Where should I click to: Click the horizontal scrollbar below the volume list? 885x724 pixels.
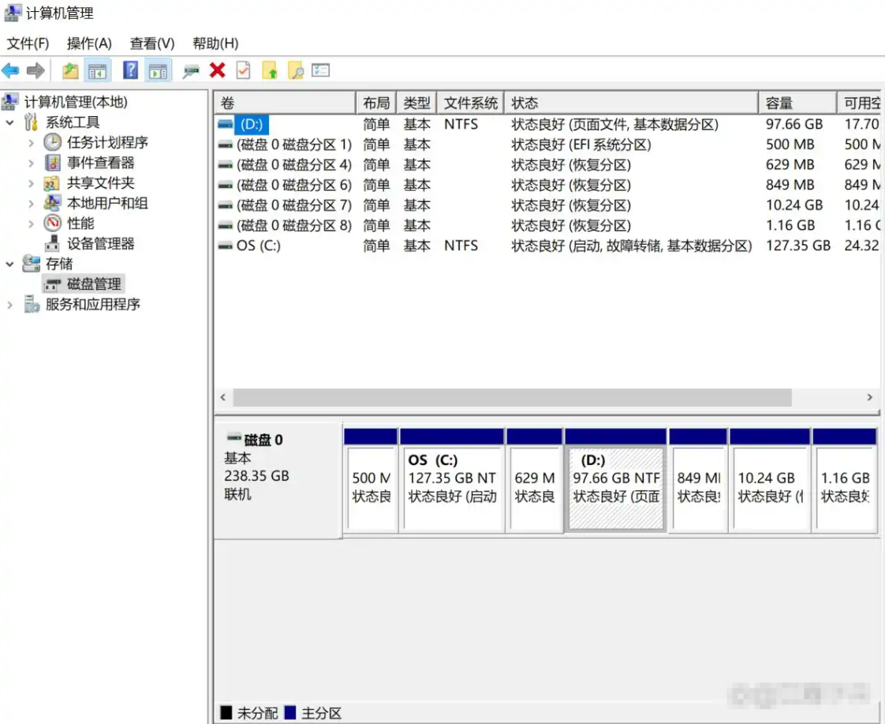click(x=513, y=398)
